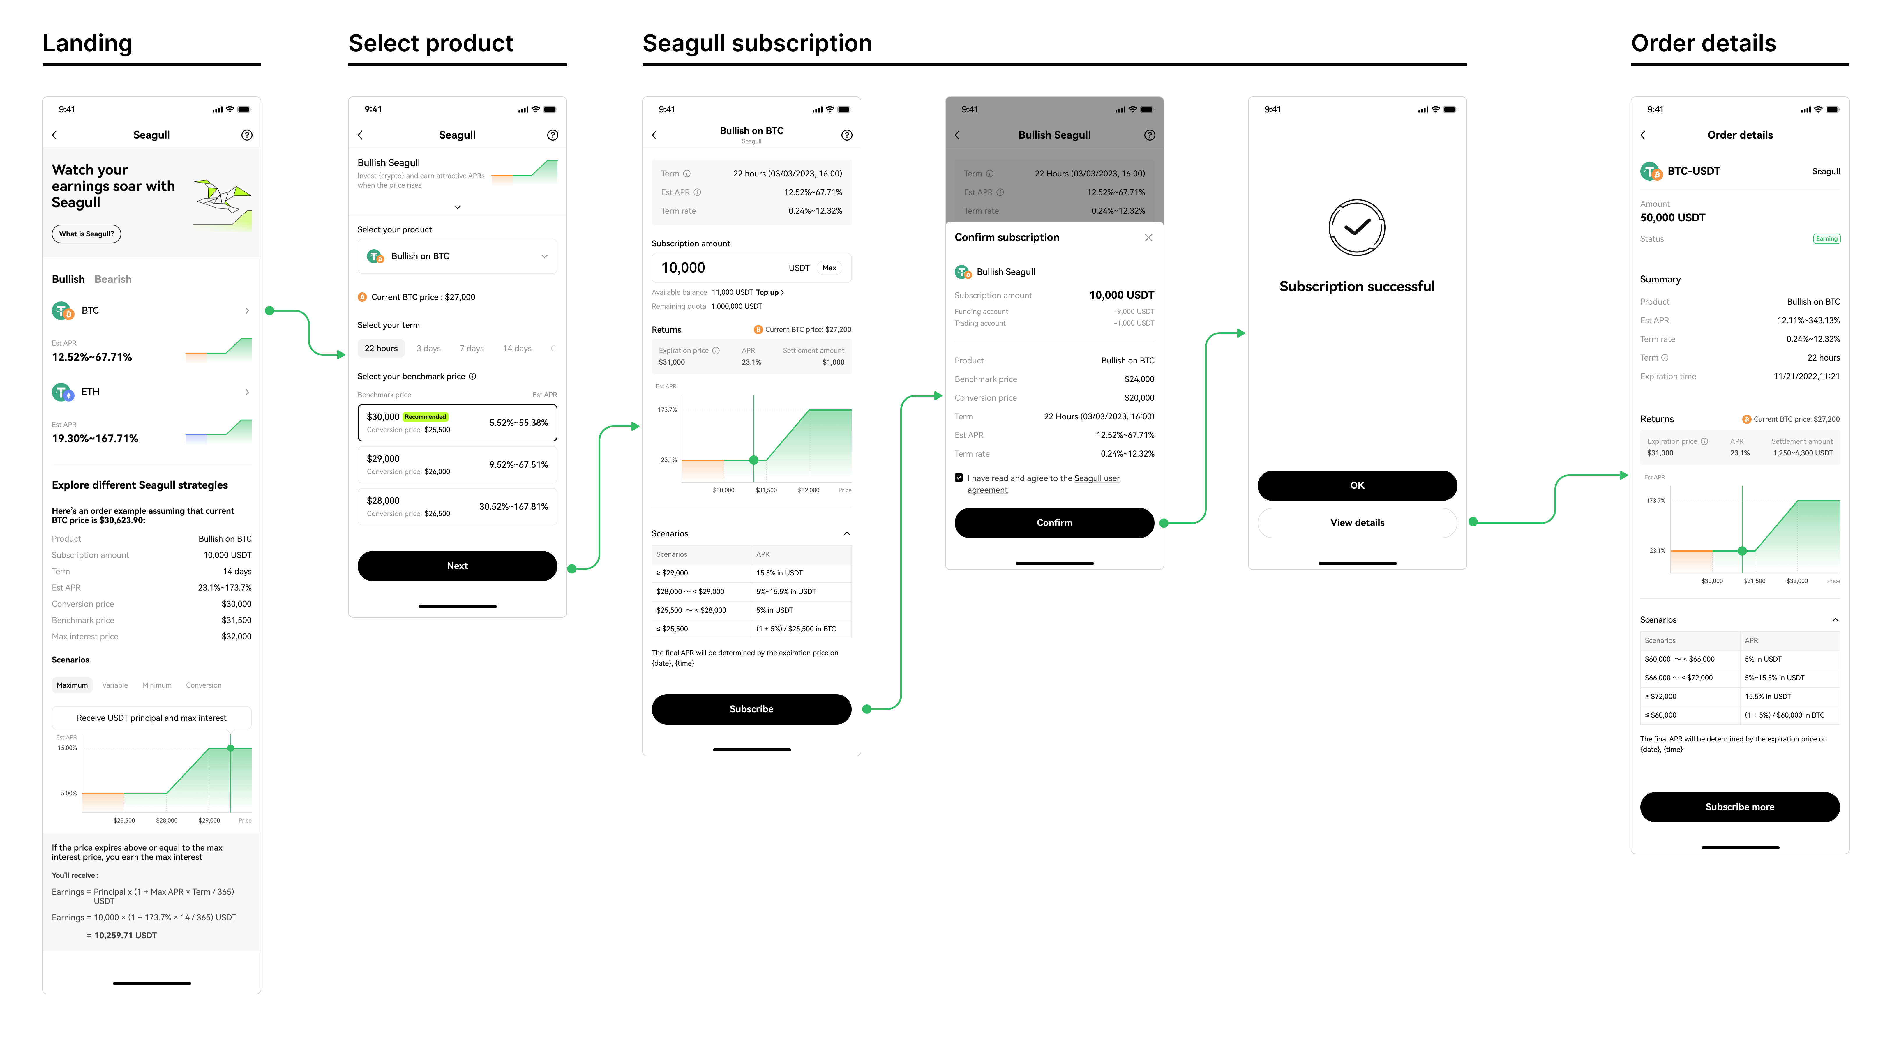
Task: Click the Subscribe button on subscription screen
Action: click(x=752, y=709)
